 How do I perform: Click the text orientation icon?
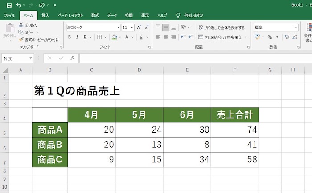[x=183, y=27]
